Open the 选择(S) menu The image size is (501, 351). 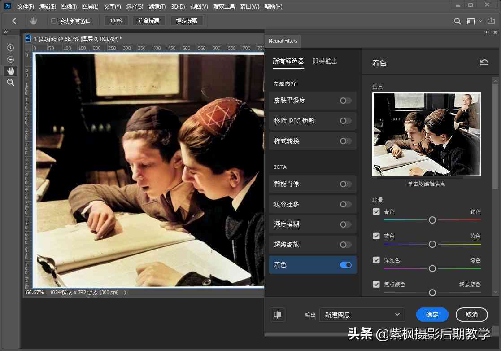point(135,6)
